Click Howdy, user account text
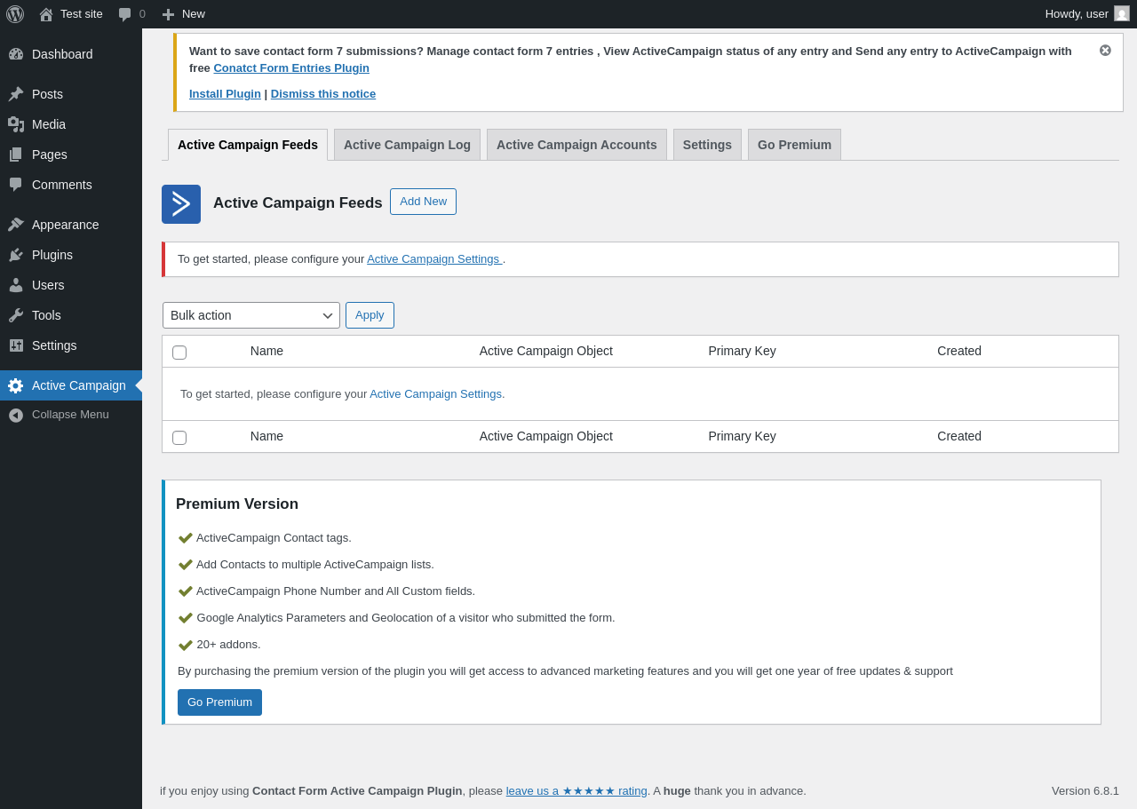Image resolution: width=1137 pixels, height=809 pixels. click(1077, 13)
